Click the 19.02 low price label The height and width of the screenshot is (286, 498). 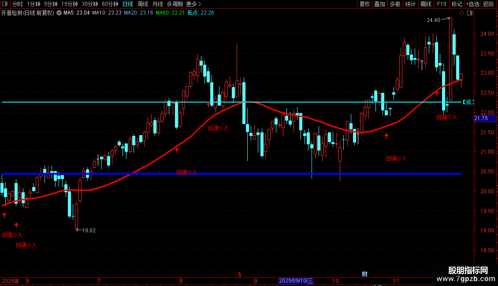pos(89,231)
